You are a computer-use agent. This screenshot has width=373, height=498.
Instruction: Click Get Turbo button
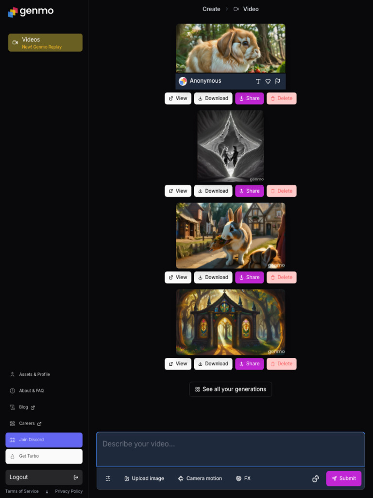[44, 456]
